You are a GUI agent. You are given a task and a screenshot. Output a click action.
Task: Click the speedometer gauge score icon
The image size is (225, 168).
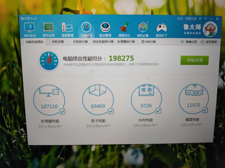(49, 61)
